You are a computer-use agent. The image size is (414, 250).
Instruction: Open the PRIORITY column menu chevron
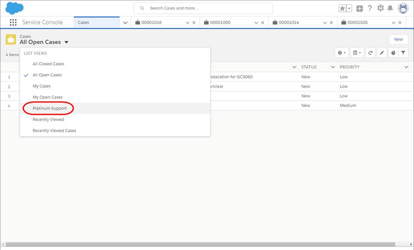point(407,67)
